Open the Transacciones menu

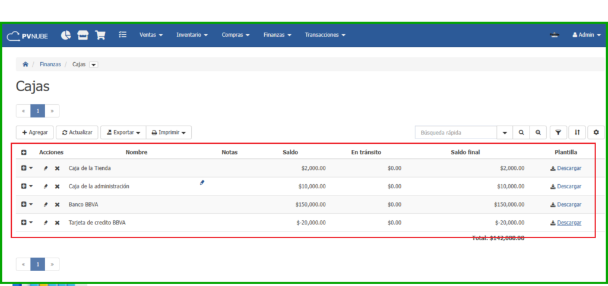point(325,35)
